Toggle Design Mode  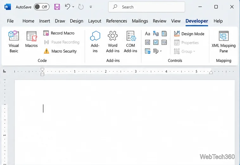(189, 34)
